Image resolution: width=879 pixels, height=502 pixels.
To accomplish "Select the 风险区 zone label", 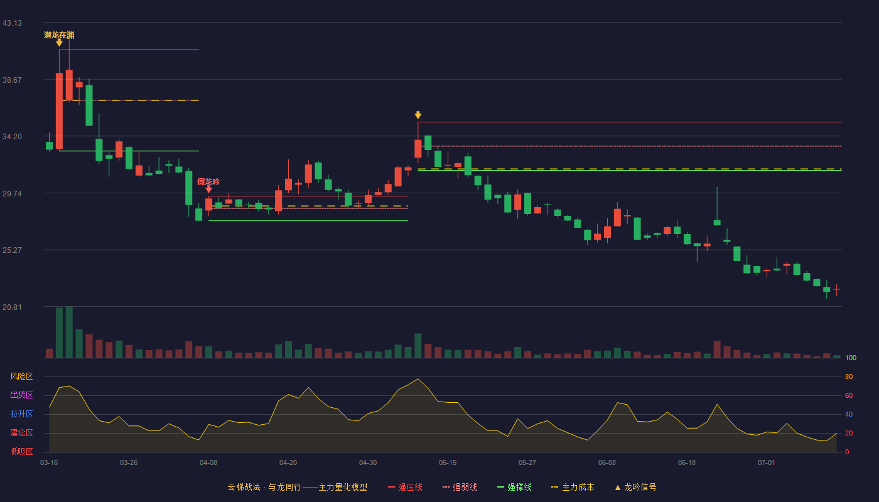I will pos(21,376).
